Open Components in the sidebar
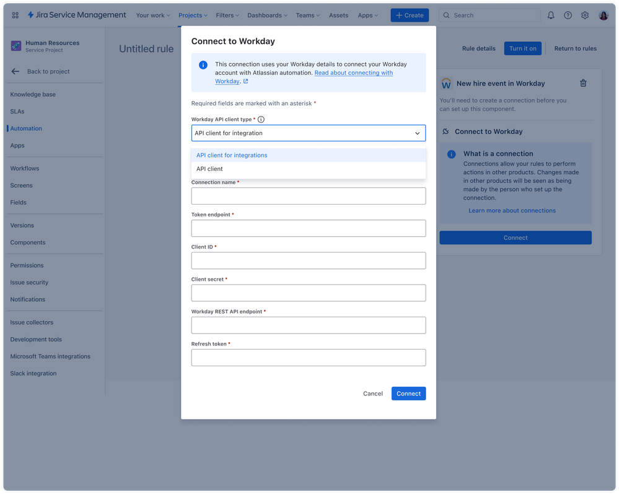The image size is (619, 494). (x=28, y=242)
